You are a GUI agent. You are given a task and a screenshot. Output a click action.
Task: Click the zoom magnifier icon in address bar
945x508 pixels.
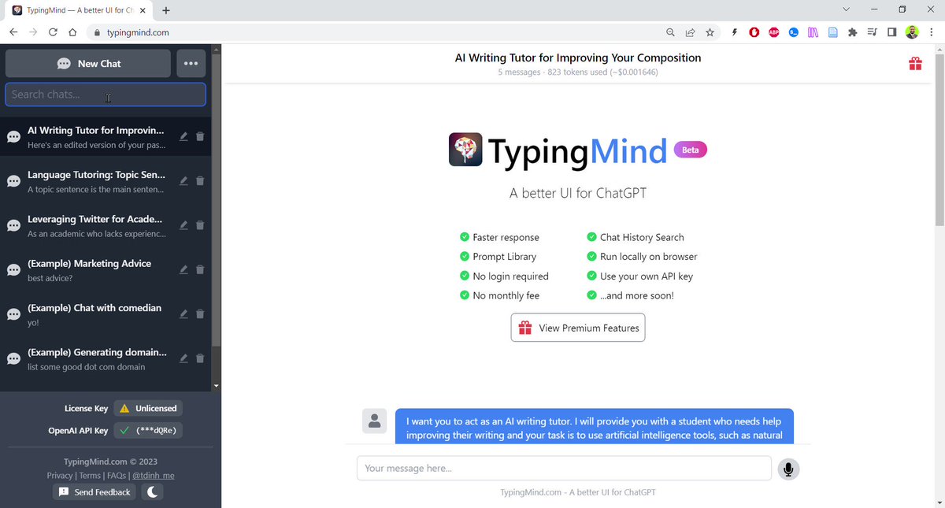(670, 32)
